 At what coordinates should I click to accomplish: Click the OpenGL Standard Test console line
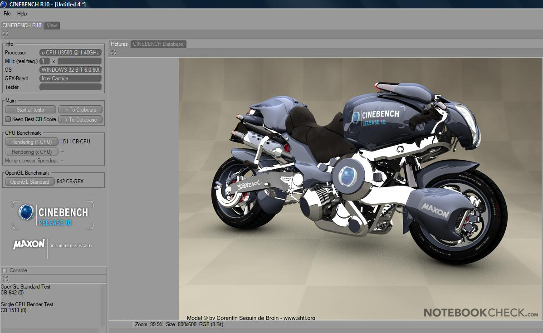pyautogui.click(x=25, y=287)
